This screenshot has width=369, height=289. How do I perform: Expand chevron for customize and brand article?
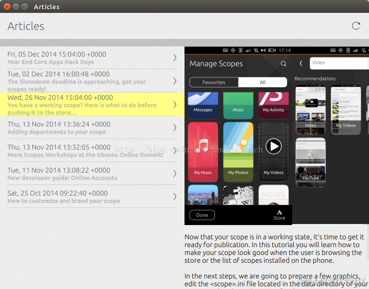pyautogui.click(x=175, y=197)
